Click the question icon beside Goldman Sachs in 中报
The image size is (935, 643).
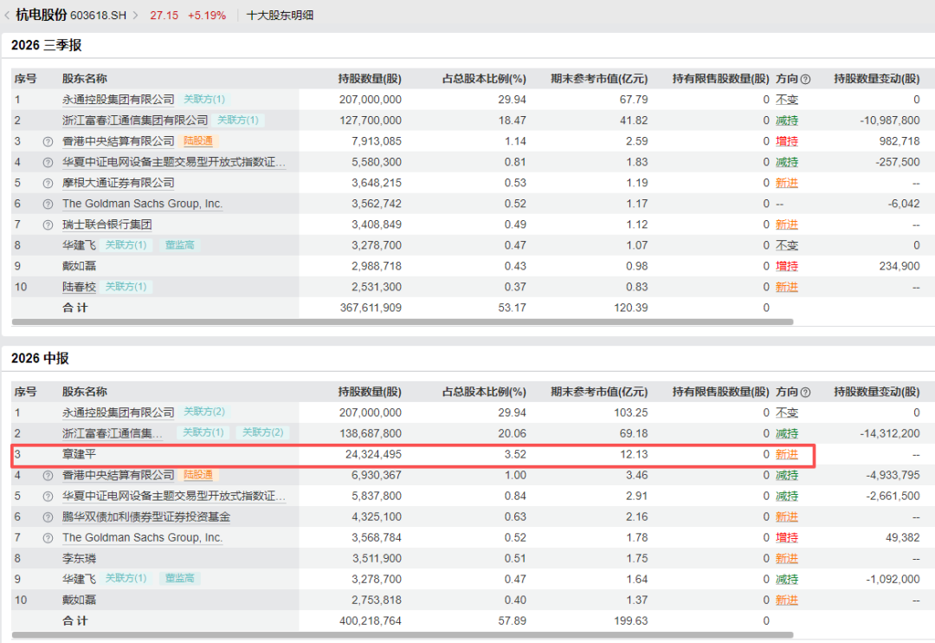click(x=48, y=538)
